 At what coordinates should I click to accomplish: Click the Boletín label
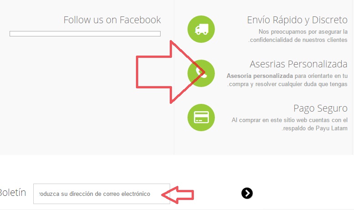pos(13,193)
